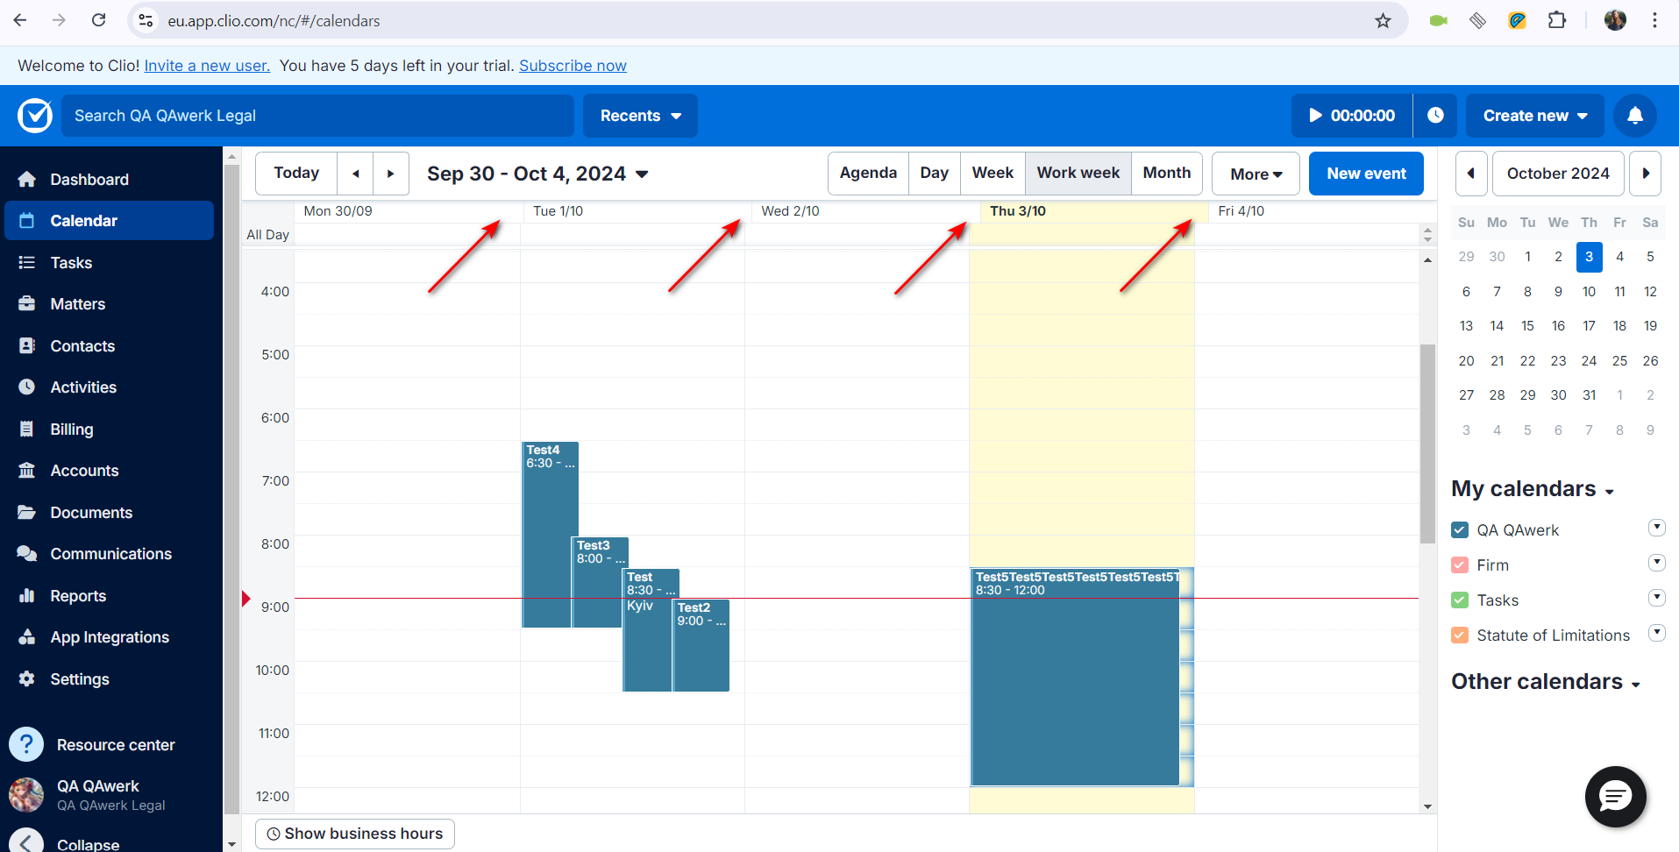Click the Clio checkmark logo
Image resolution: width=1679 pixels, height=852 pixels.
[x=35, y=116]
